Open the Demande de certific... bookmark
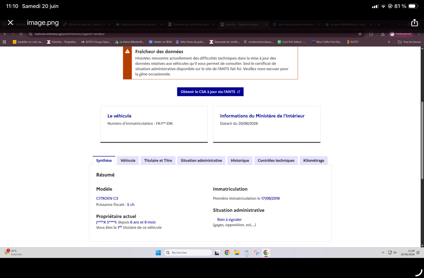Screen dimensions: 424x278 tap(224, 42)
